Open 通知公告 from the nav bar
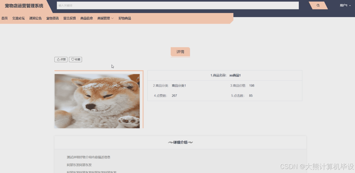 pyautogui.click(x=36, y=18)
